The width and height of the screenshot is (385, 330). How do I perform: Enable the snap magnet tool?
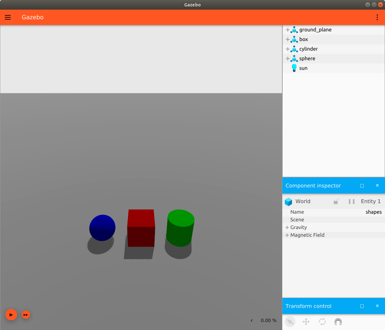pos(338,322)
